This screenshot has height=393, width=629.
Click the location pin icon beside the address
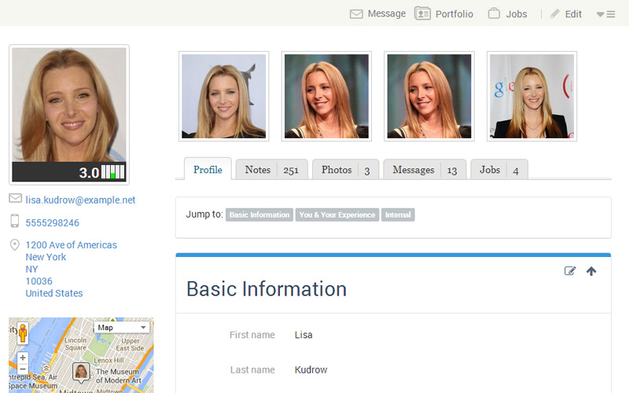tap(15, 244)
